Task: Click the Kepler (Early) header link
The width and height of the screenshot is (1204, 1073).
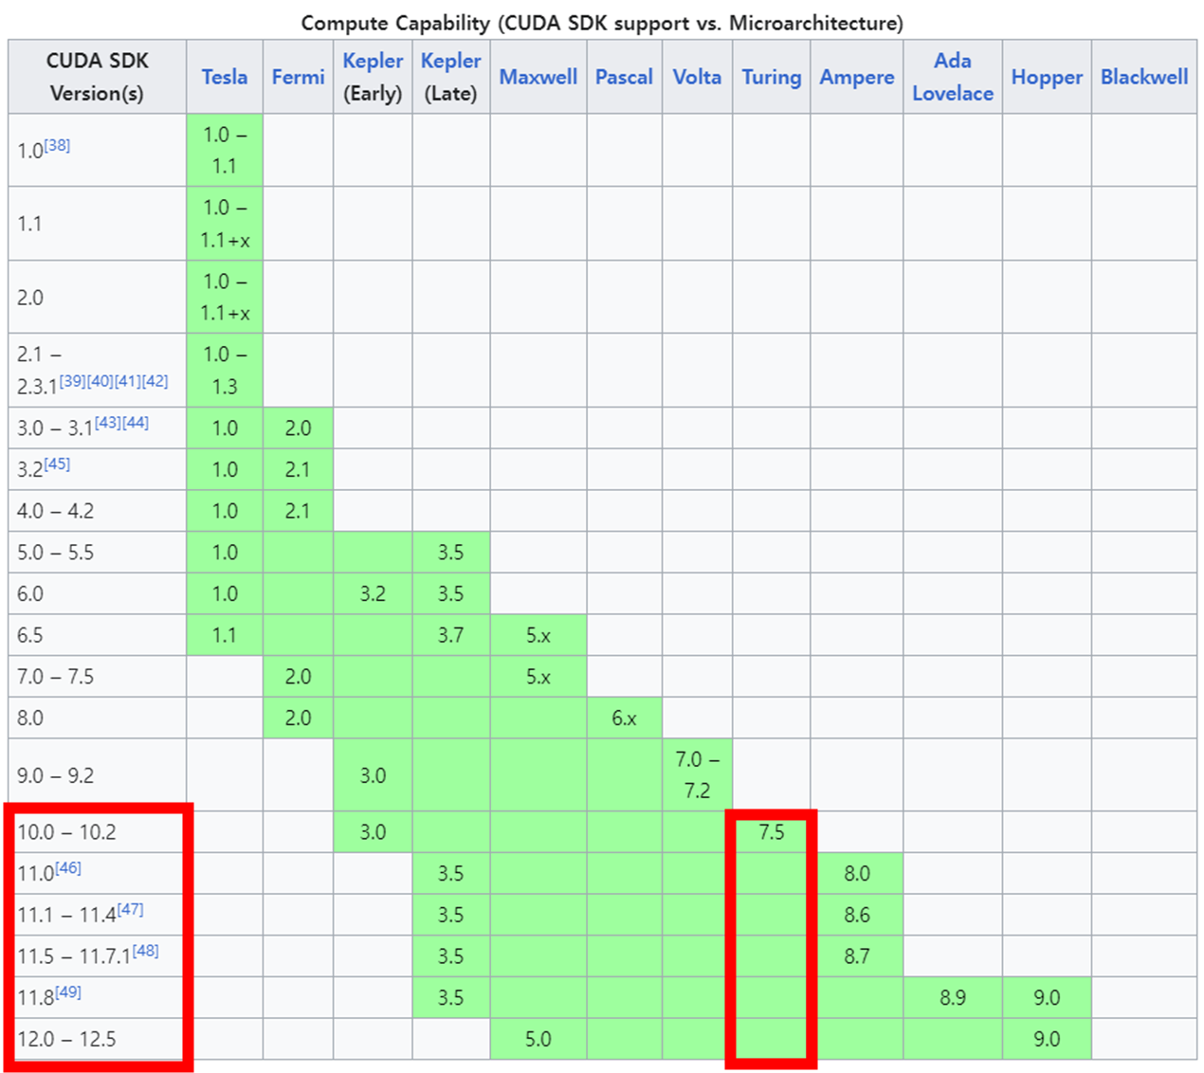Action: coord(373,61)
